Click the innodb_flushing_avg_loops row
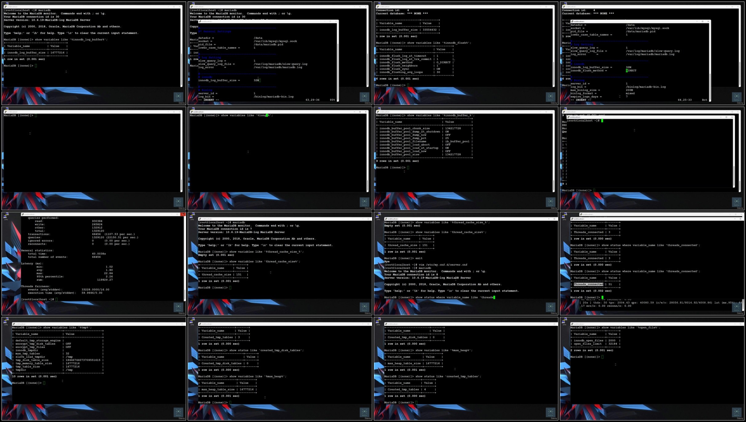Viewport: 746px width, 422px height. 415,72
